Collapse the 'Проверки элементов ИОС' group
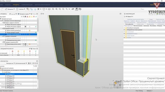Screen dimensions: 165x92 tap(3, 42)
